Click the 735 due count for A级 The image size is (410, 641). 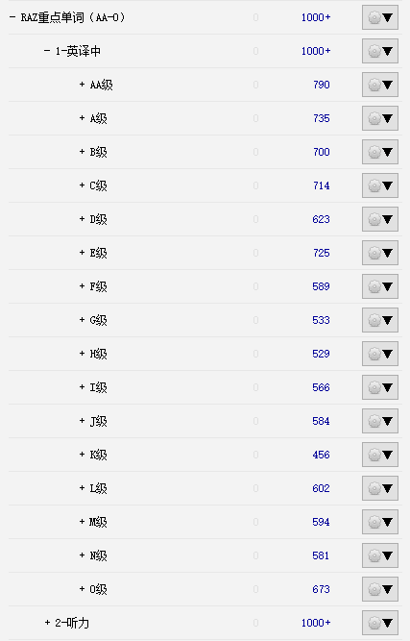tap(322, 118)
